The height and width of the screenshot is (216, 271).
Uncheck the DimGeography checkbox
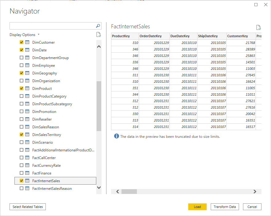22,73
